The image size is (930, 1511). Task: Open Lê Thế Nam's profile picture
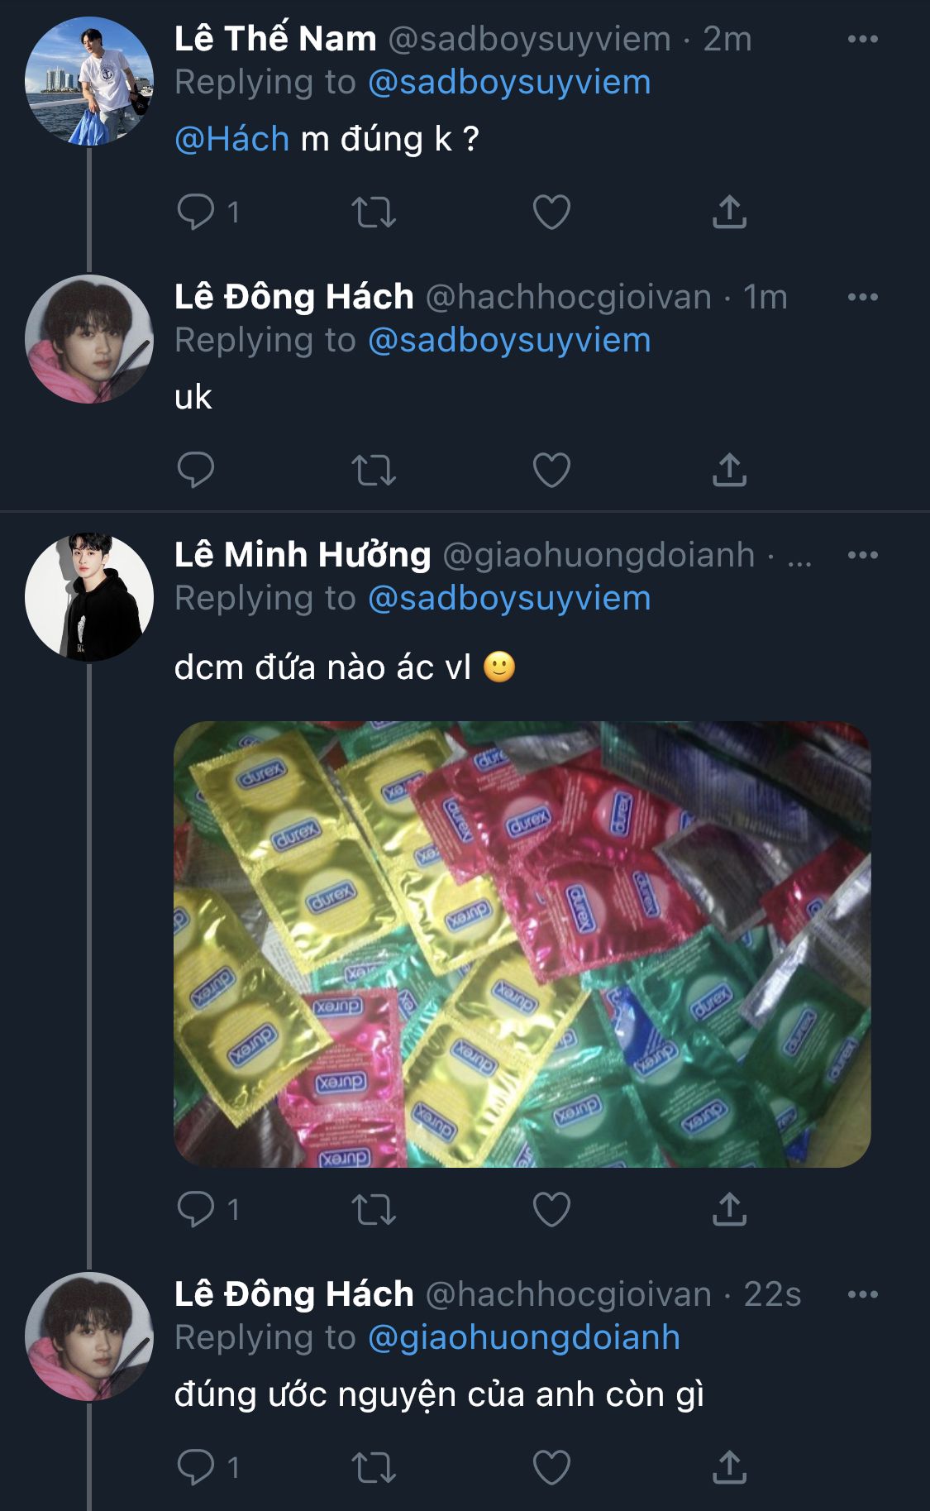(89, 81)
